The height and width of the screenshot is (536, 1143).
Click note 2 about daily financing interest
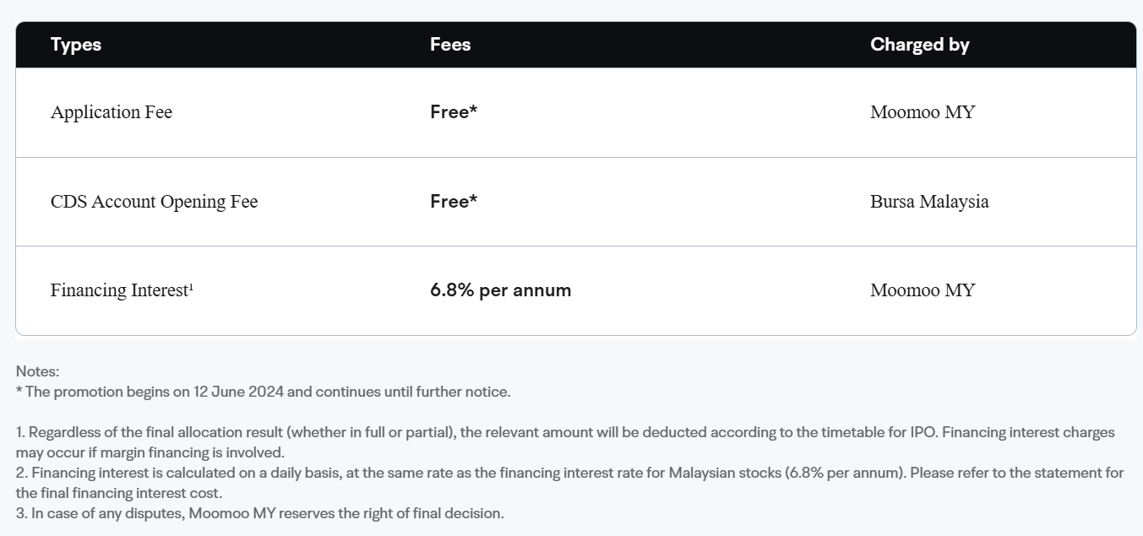[570, 483]
